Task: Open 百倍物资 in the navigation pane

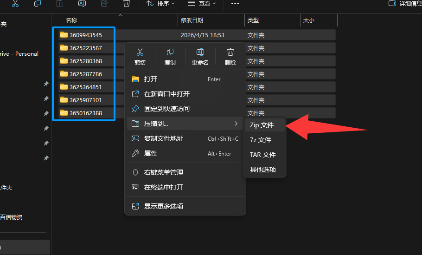Action: (x=11, y=217)
